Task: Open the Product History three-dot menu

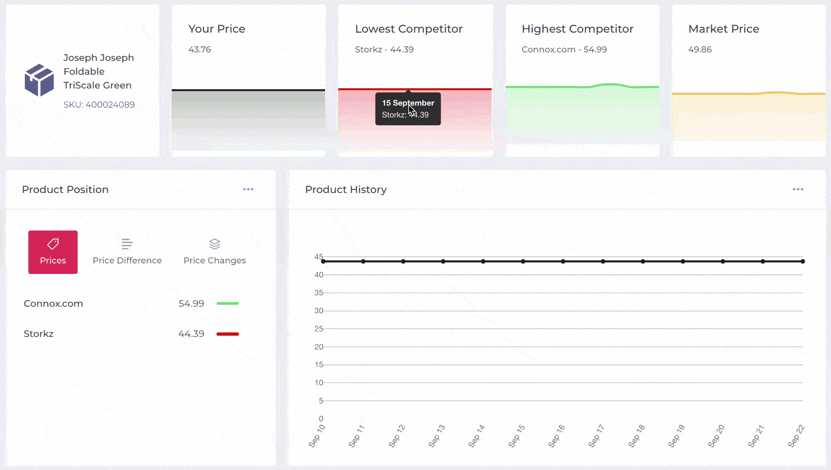Action: click(x=798, y=189)
